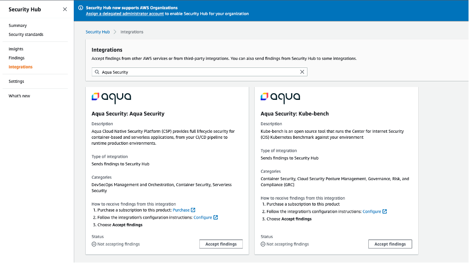Accept findings for Kube-bench integration
The height and width of the screenshot is (263, 469).
pyautogui.click(x=390, y=244)
